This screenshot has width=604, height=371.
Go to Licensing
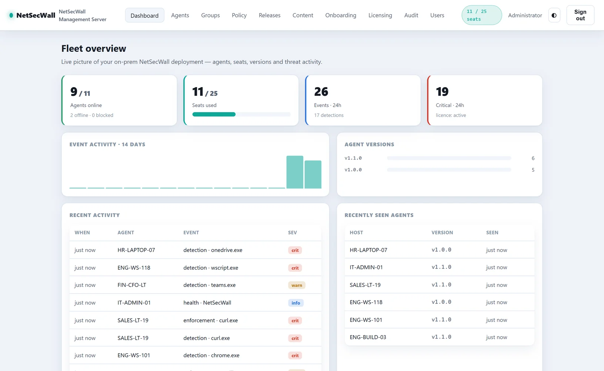(380, 15)
